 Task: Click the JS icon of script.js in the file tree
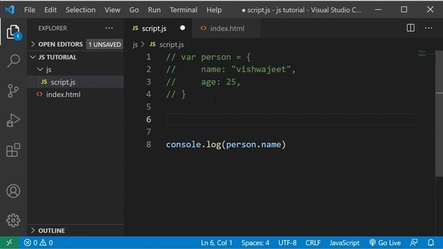pos(44,82)
